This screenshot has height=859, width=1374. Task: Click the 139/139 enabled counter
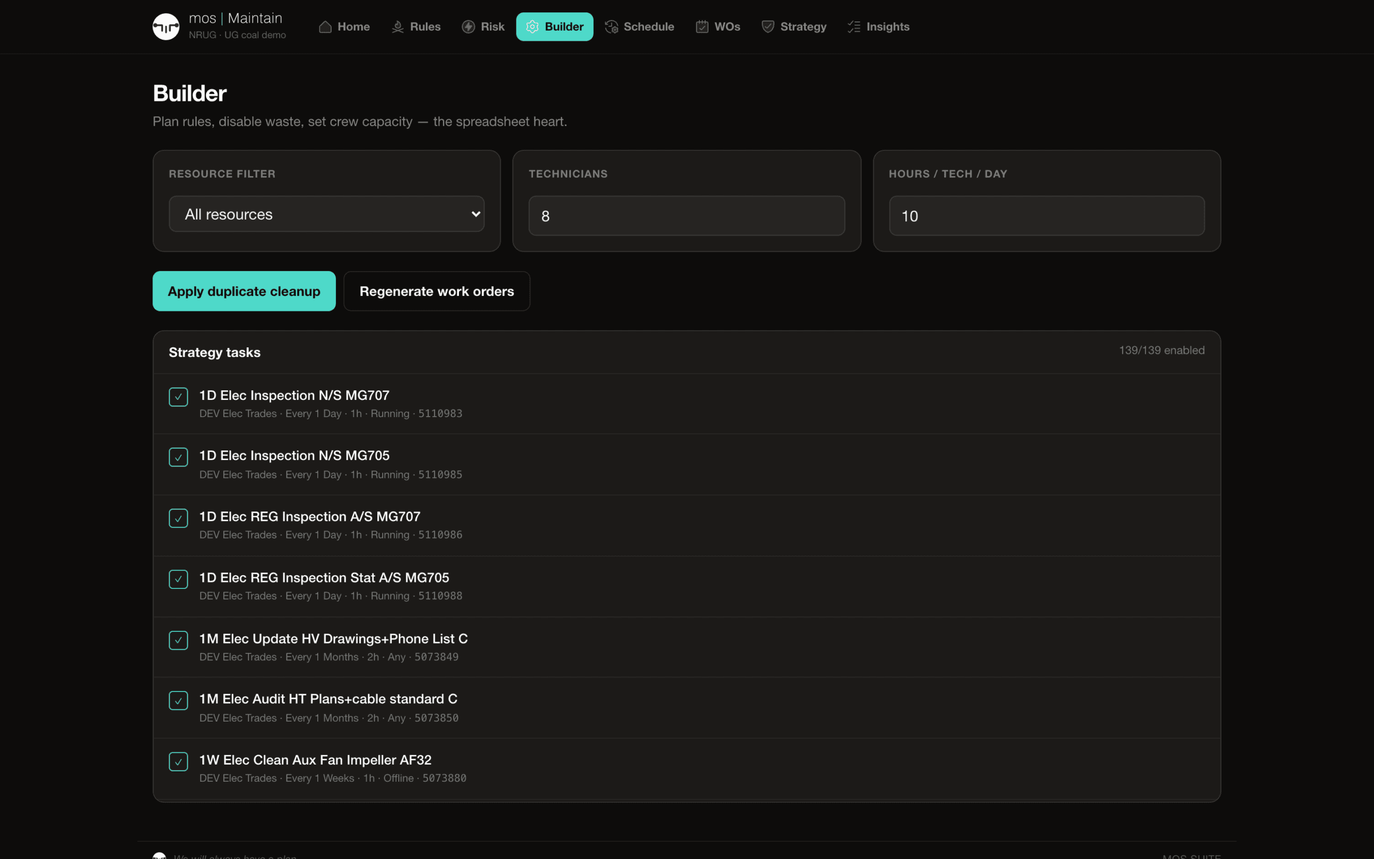click(x=1161, y=351)
